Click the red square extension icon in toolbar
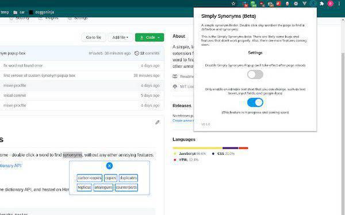This screenshot has width=345, height=215. click(x=278, y=3)
